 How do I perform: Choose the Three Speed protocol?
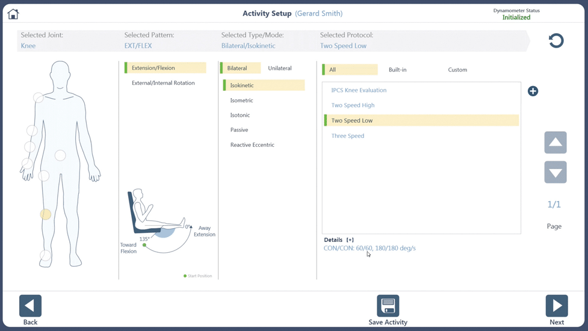point(347,136)
